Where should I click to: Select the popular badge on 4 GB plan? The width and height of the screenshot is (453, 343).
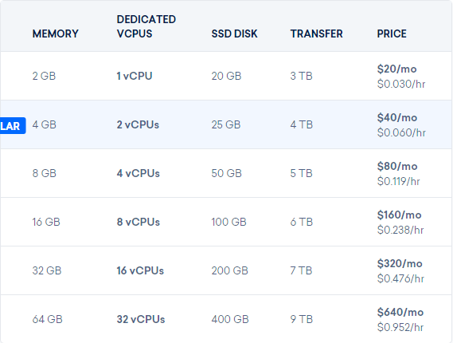(13, 125)
